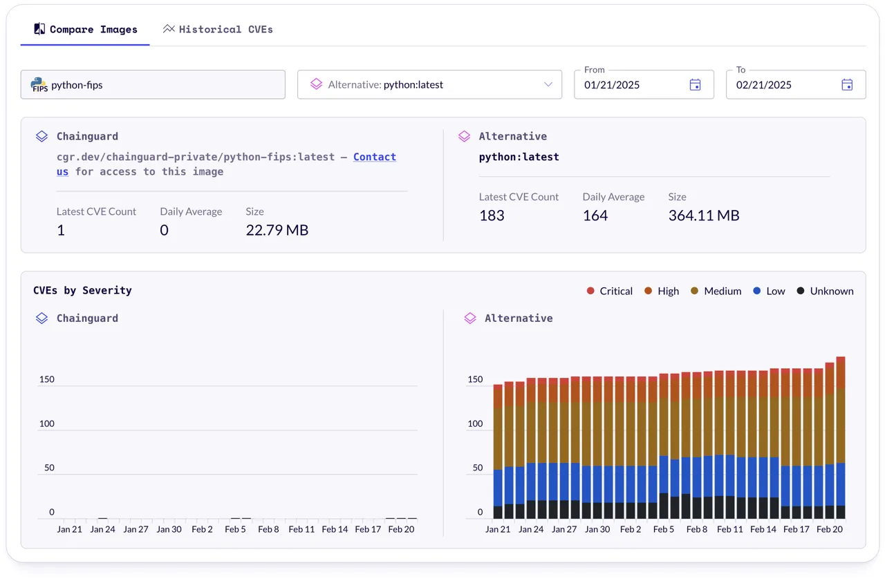Click the tallest rightmost bar in Alternative chart

pyautogui.click(x=841, y=438)
